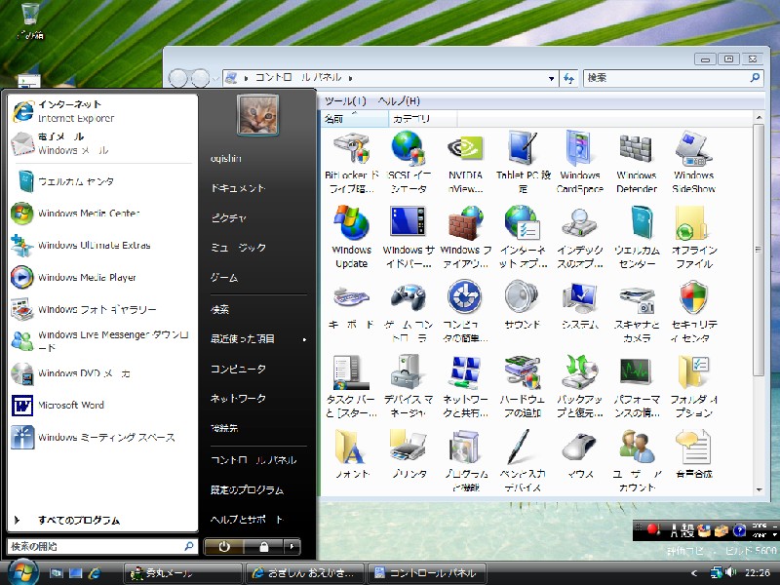Launch Windows Media Player

pos(102,277)
